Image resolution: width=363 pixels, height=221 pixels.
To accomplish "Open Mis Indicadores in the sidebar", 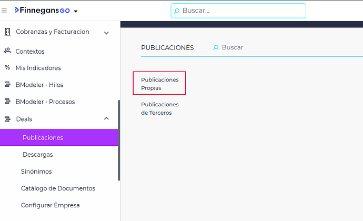I will coord(38,68).
